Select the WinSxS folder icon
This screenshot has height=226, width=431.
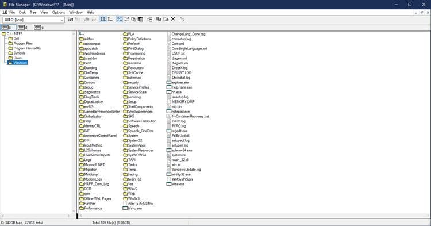(x=125, y=198)
